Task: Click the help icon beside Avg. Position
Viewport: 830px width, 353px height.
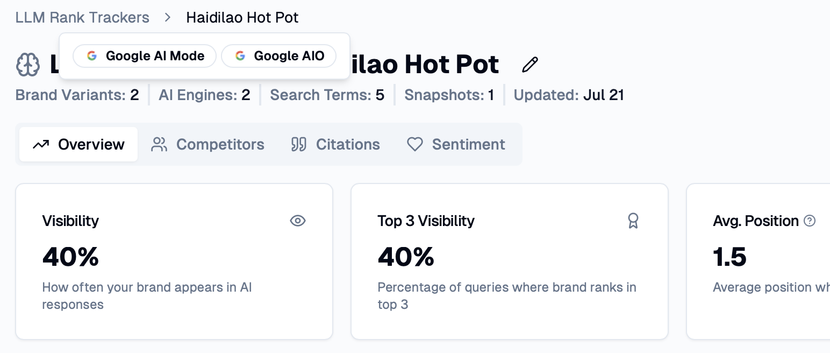Action: 810,221
